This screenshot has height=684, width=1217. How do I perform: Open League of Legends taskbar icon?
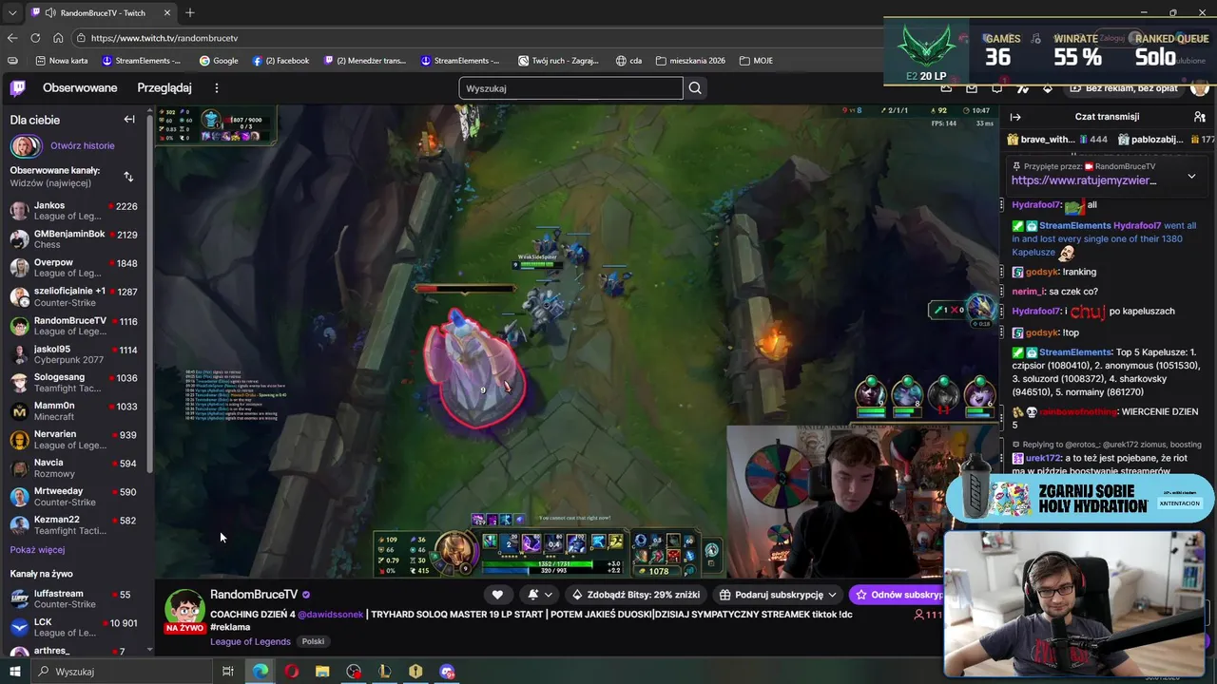pos(385,672)
